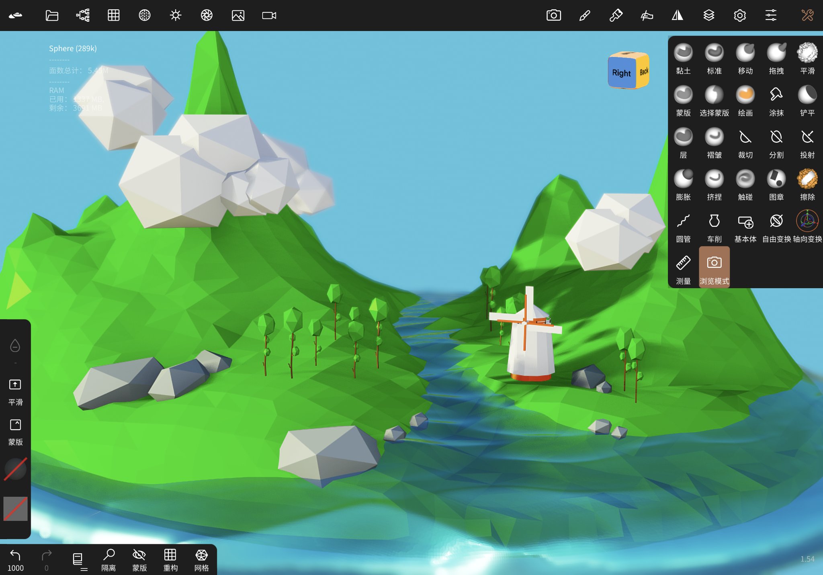Select the 车削 (Lathe) tool
This screenshot has width=823, height=575.
point(714,227)
